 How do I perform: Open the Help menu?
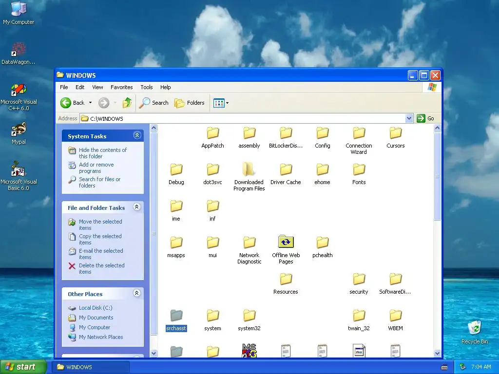pyautogui.click(x=166, y=87)
